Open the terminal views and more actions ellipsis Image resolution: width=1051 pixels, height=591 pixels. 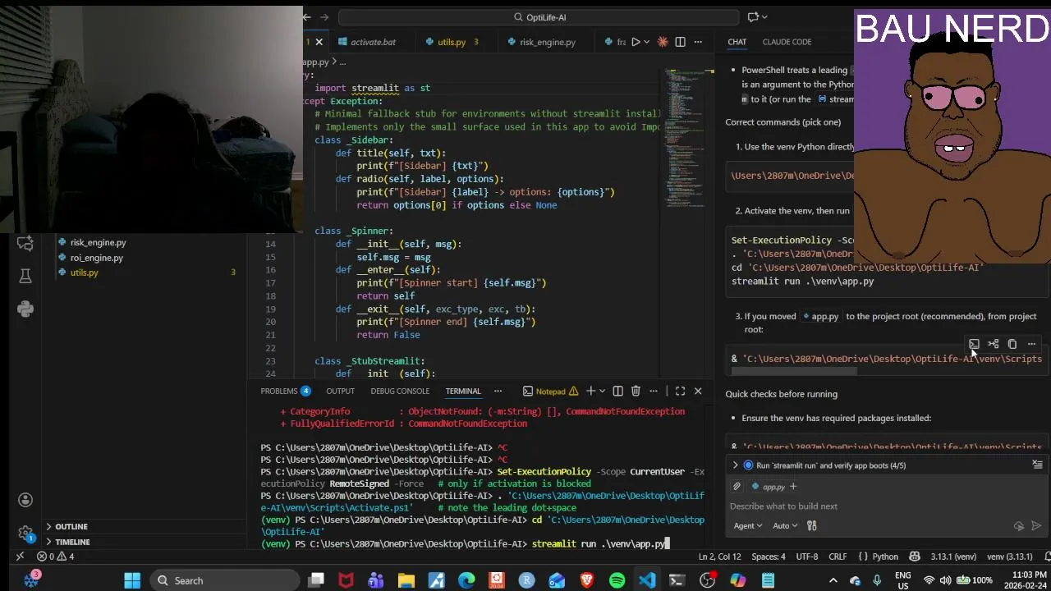(654, 392)
